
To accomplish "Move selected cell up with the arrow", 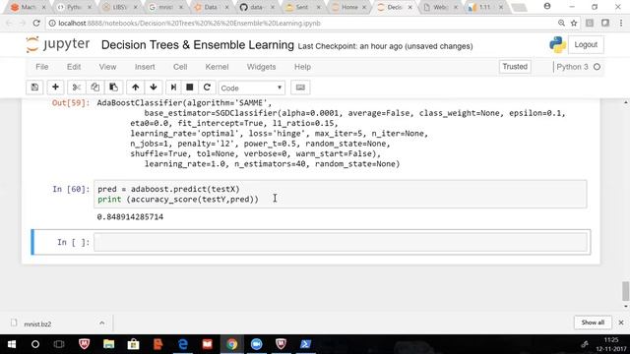I will (x=136, y=88).
